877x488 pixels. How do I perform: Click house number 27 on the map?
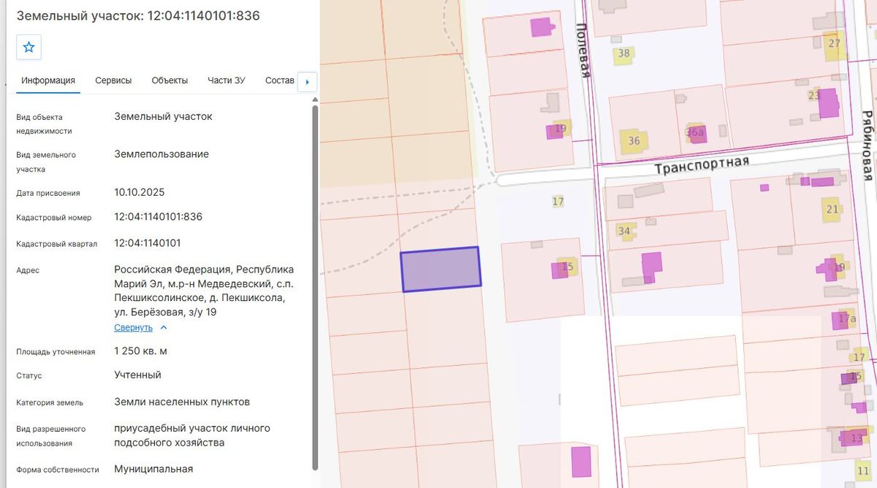835,43
